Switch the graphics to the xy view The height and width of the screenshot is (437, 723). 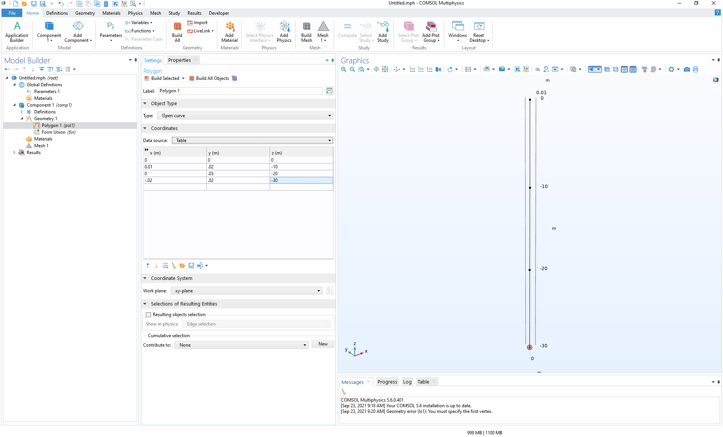(413, 69)
